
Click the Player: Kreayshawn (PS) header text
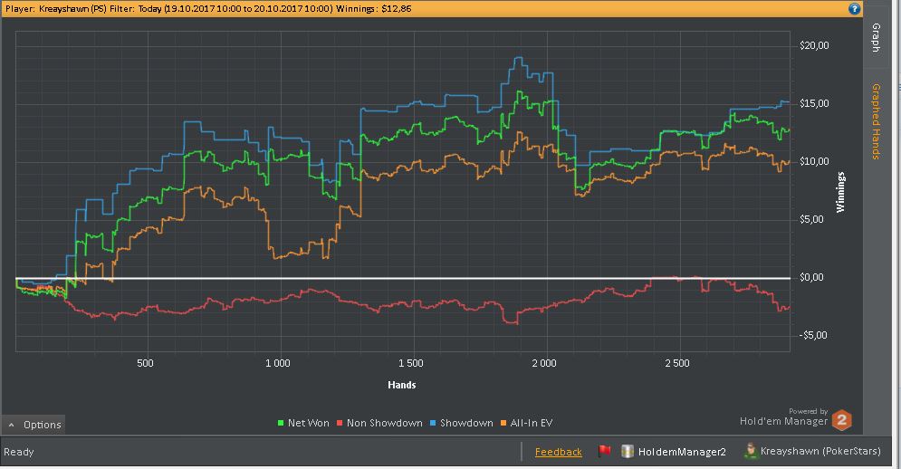click(56, 9)
